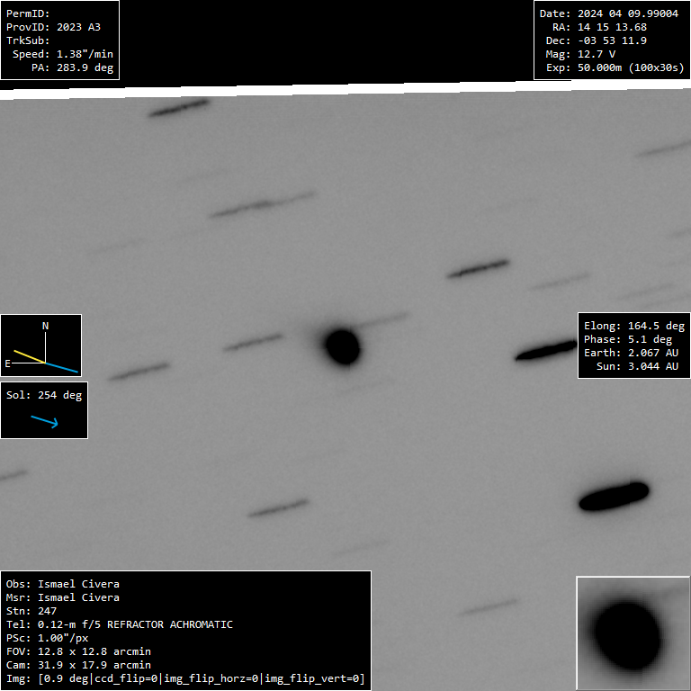Viewport: 691px width, 691px height.
Task: Click the 'PermID:' label
Action: pyautogui.click(x=28, y=13)
